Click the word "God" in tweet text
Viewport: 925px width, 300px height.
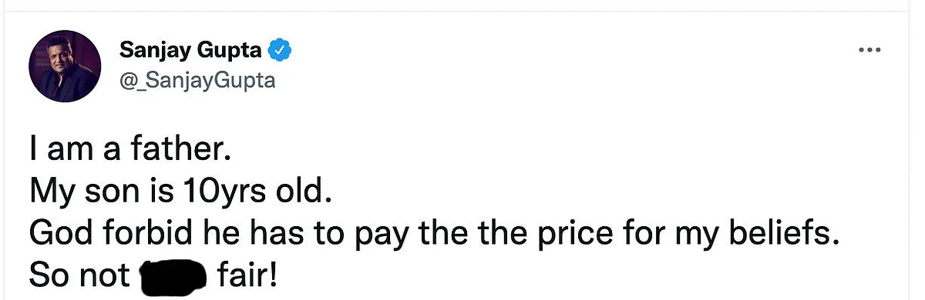click(58, 234)
